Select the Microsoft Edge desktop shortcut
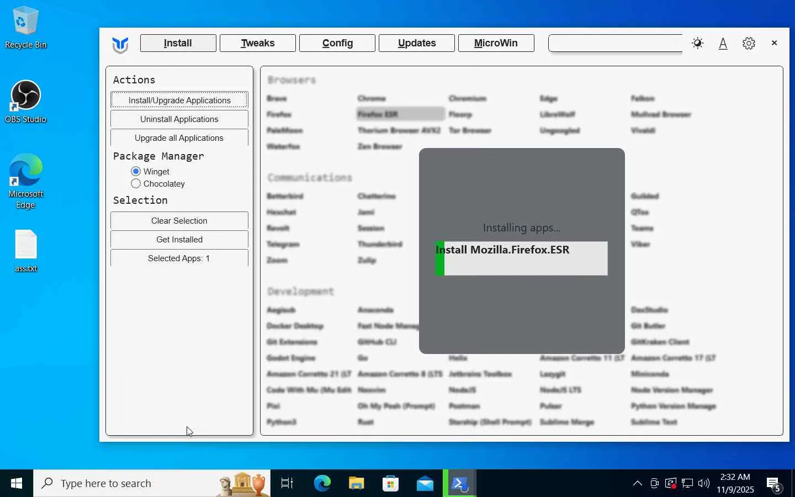This screenshot has width=795, height=497. (x=25, y=181)
